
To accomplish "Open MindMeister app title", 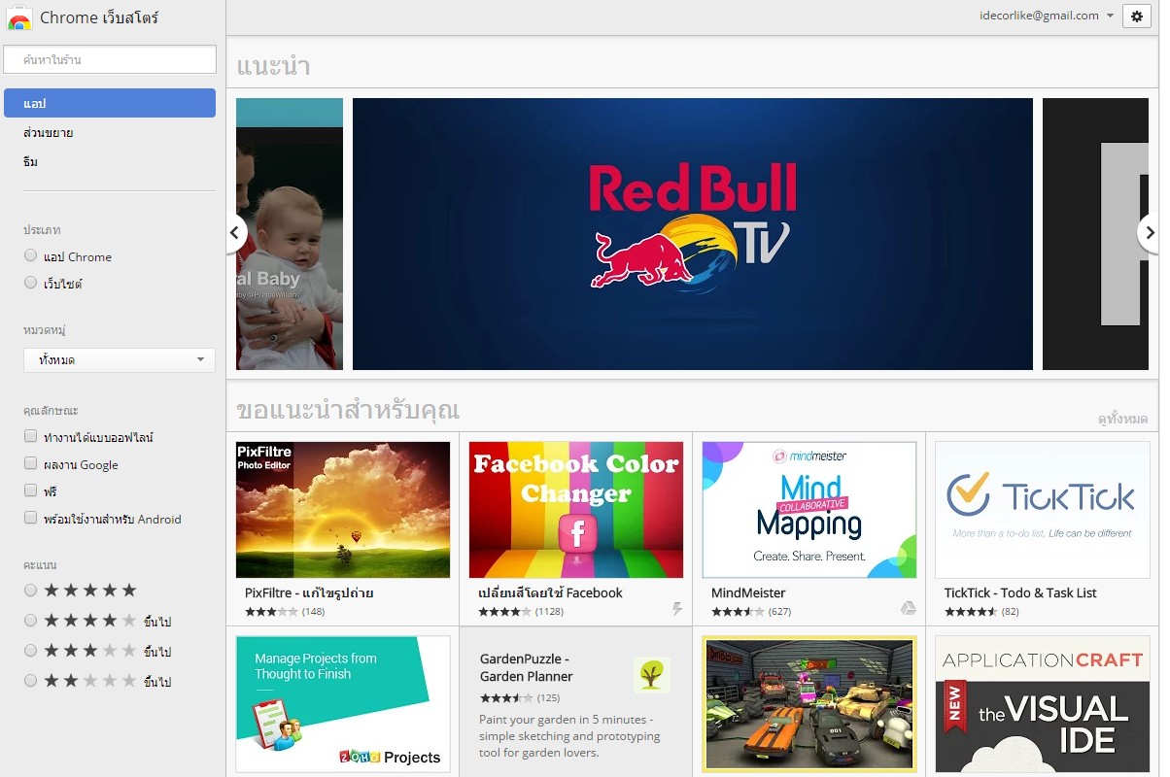I will (x=748, y=592).
